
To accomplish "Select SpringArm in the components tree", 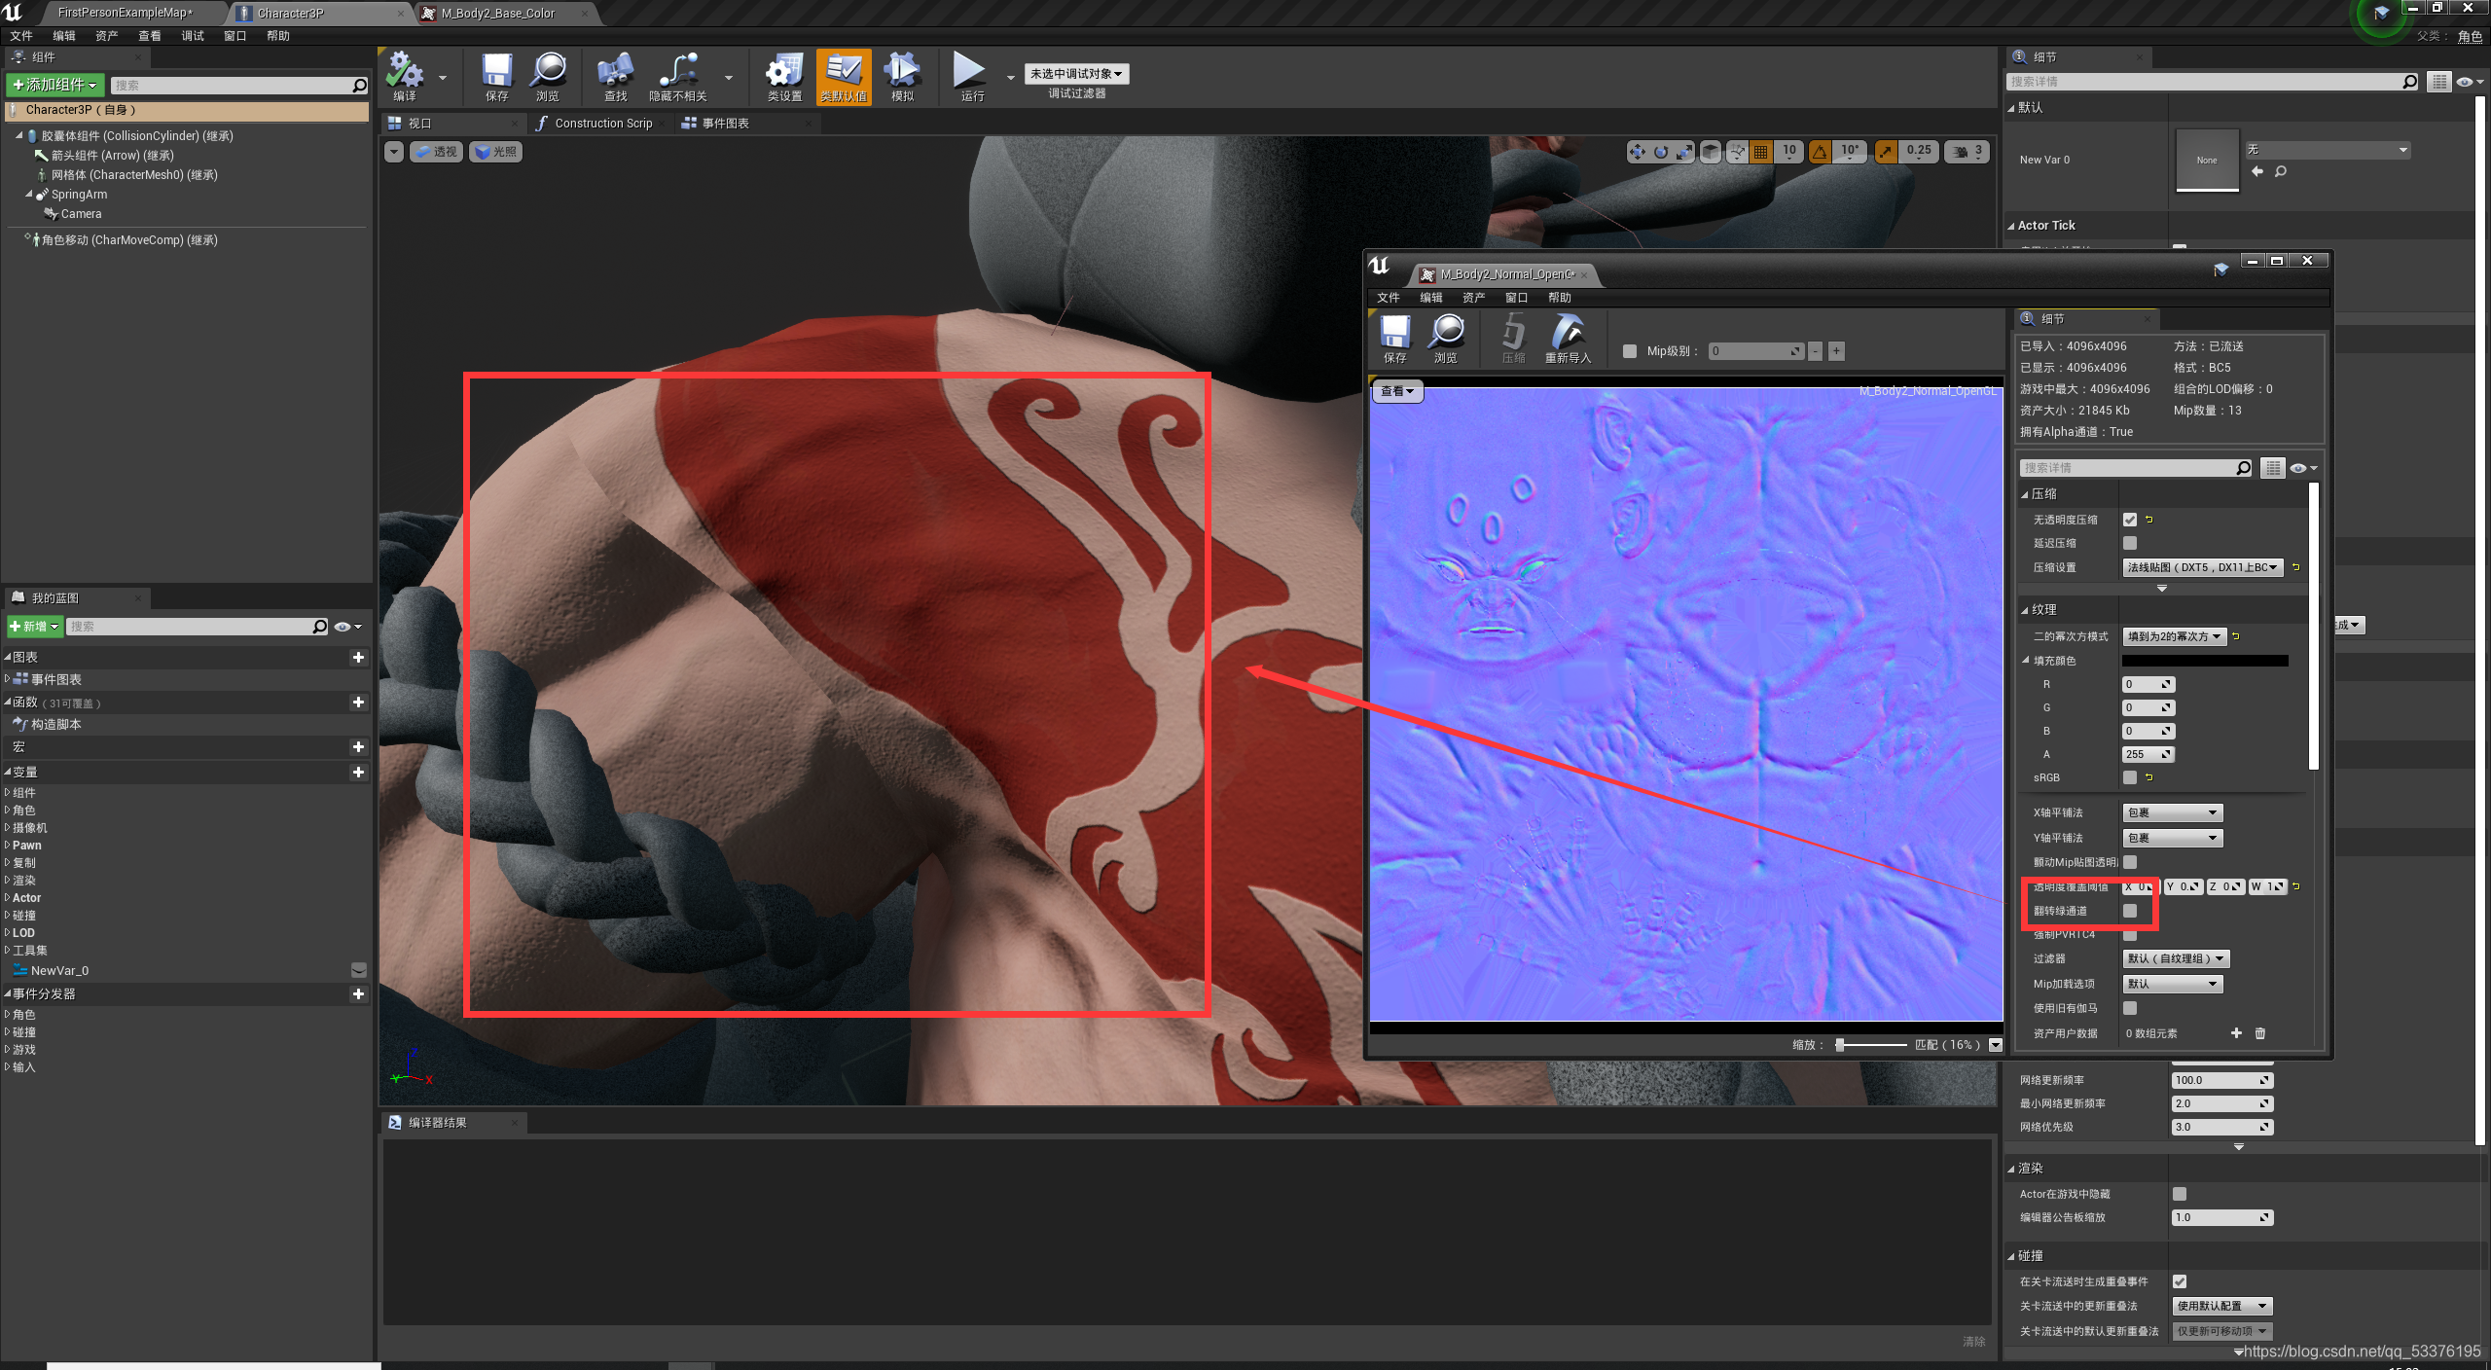I will click(x=79, y=195).
